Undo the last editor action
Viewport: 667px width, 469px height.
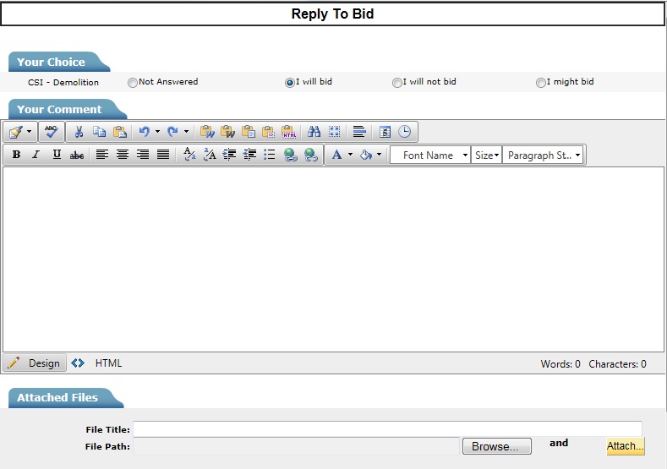point(145,132)
